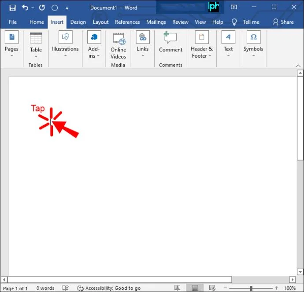Click the vertical scrollbar down arrow
The width and height of the screenshot is (304, 292).
click(300, 272)
